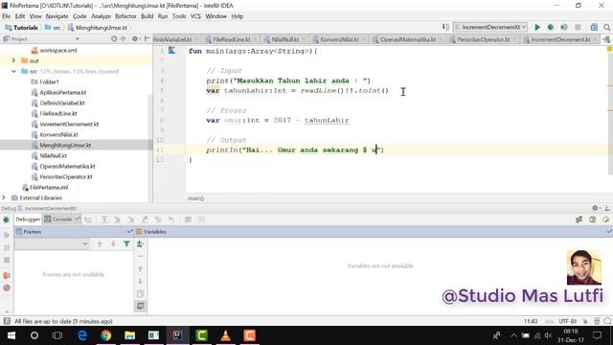The image size is (613, 345).
Task: Open Project panel settings gear
Action: [135, 38]
